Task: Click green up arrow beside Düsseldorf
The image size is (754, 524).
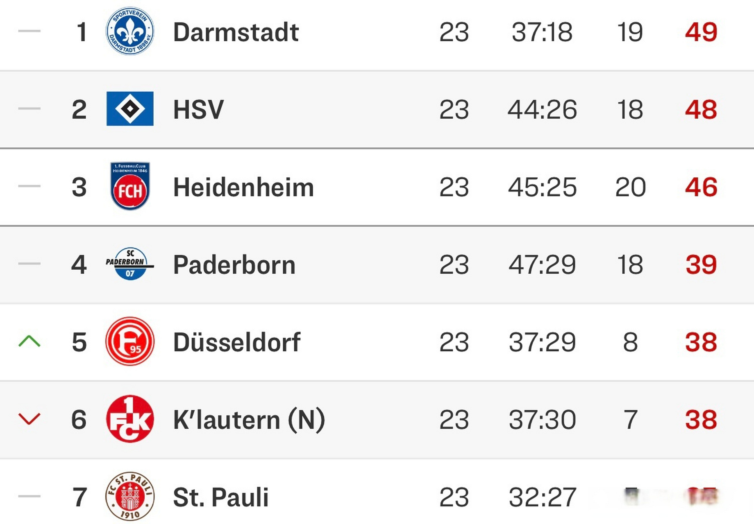Action: pyautogui.click(x=30, y=341)
